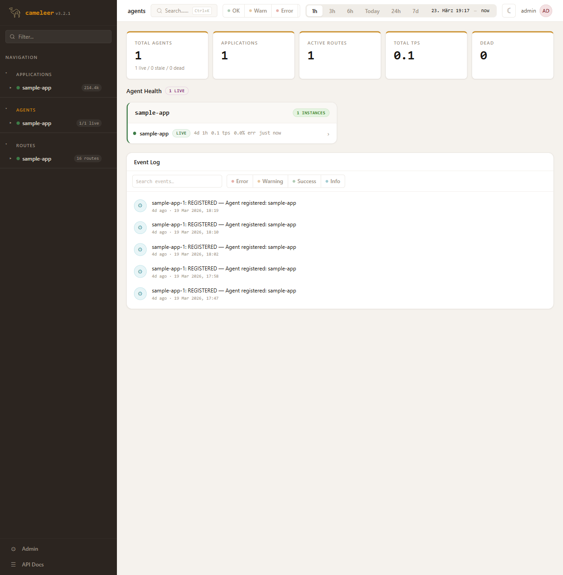Click the Search events input field
The width and height of the screenshot is (563, 575).
pyautogui.click(x=177, y=181)
